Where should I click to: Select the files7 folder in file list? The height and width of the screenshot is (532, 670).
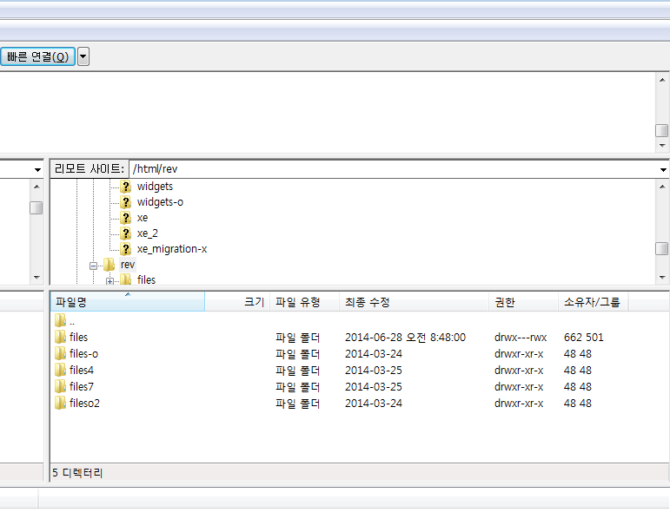tap(82, 387)
